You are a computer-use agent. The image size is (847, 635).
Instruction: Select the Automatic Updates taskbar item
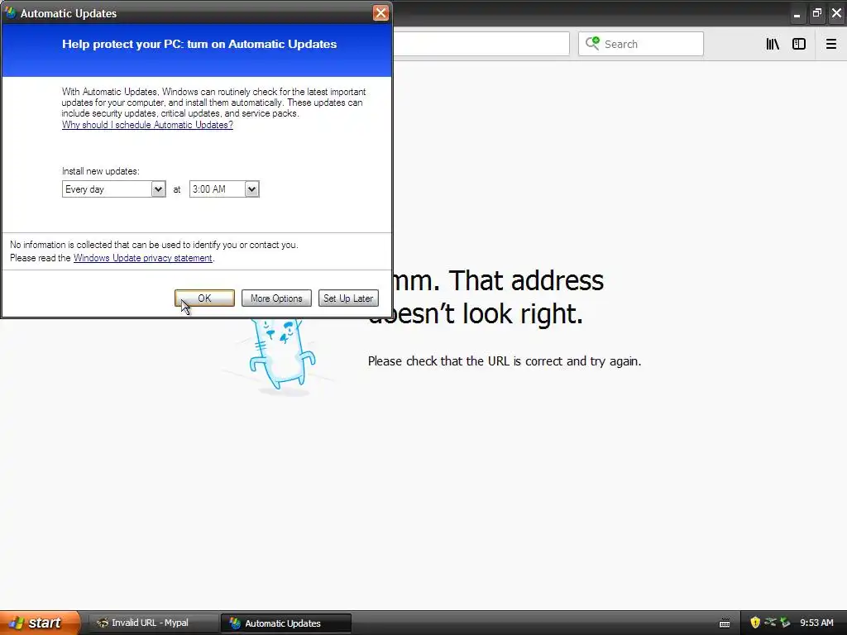tap(285, 623)
